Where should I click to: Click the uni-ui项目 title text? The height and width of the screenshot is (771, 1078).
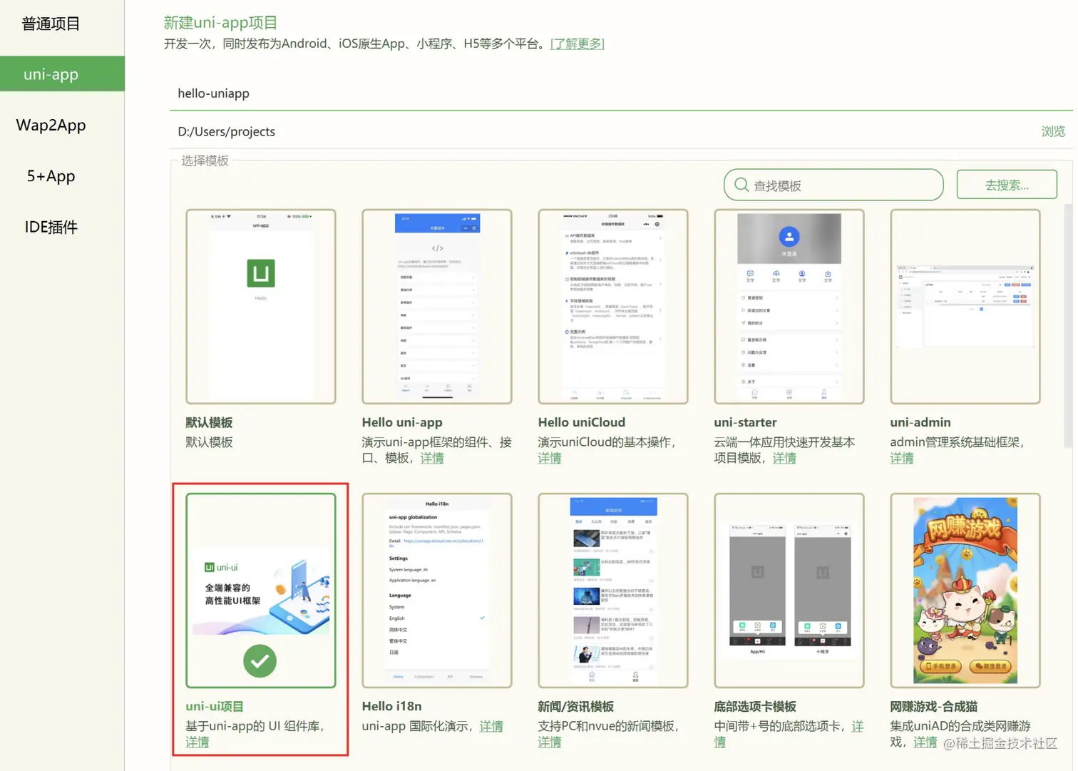[215, 706]
